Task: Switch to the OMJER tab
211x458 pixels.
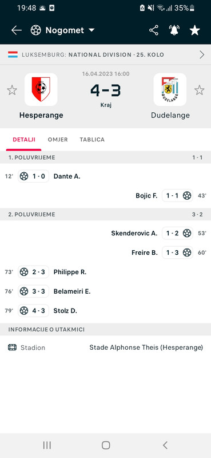Action: coord(58,140)
